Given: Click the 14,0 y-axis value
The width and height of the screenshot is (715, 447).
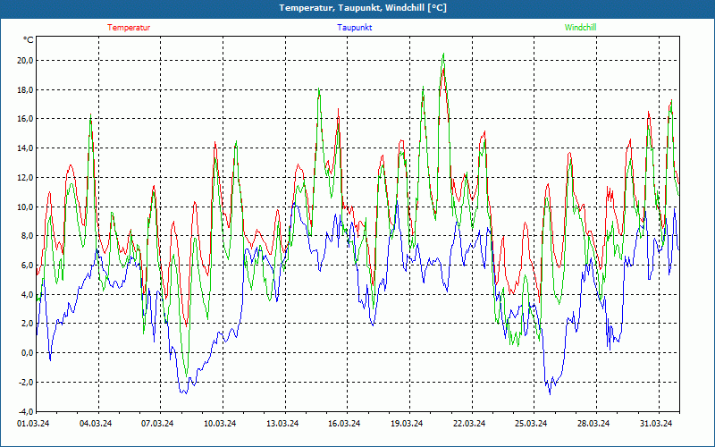Looking at the screenshot, I should pos(26,148).
